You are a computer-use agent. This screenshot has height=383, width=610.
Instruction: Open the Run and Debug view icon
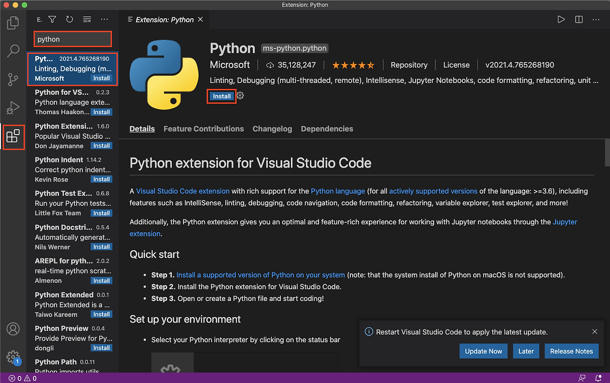coord(13,108)
